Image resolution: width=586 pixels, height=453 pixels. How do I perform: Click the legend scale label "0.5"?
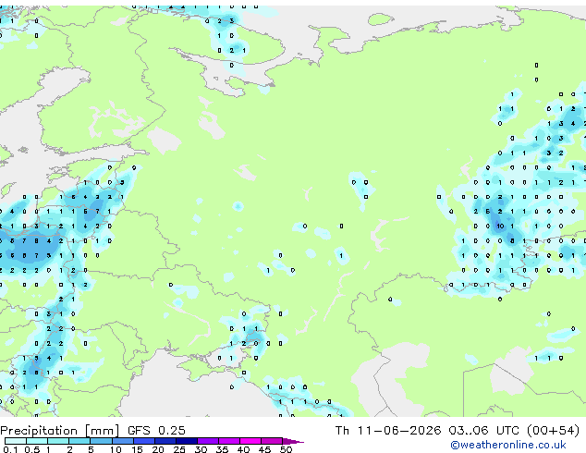tap(32, 449)
